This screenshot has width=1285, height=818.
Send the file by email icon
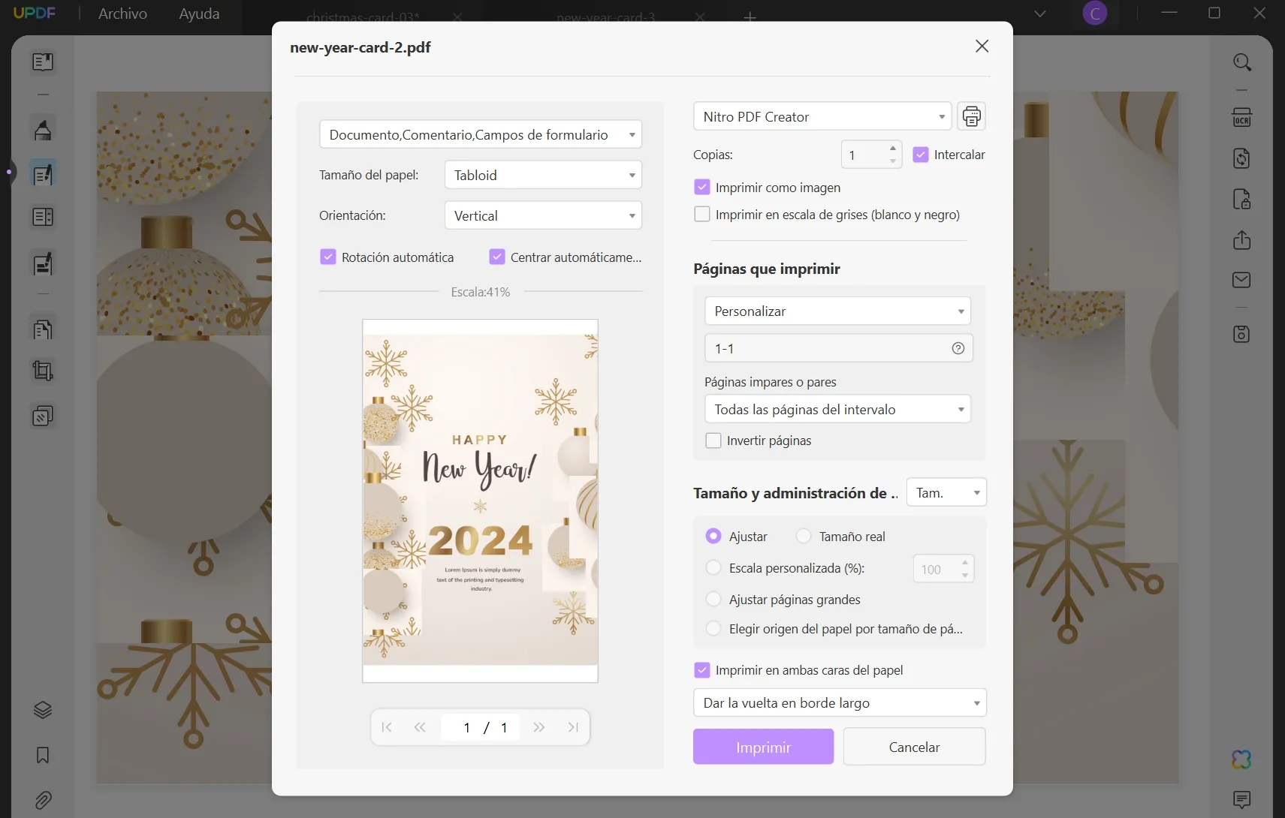(x=1242, y=280)
